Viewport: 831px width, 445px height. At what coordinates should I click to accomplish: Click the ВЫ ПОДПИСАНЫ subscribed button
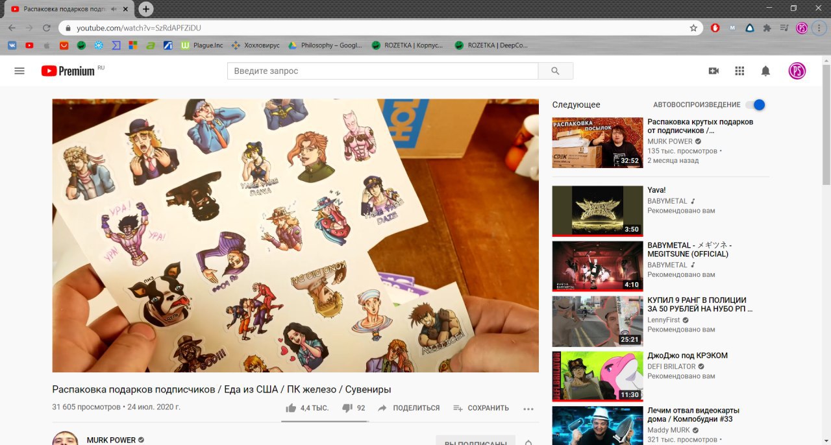pos(475,441)
